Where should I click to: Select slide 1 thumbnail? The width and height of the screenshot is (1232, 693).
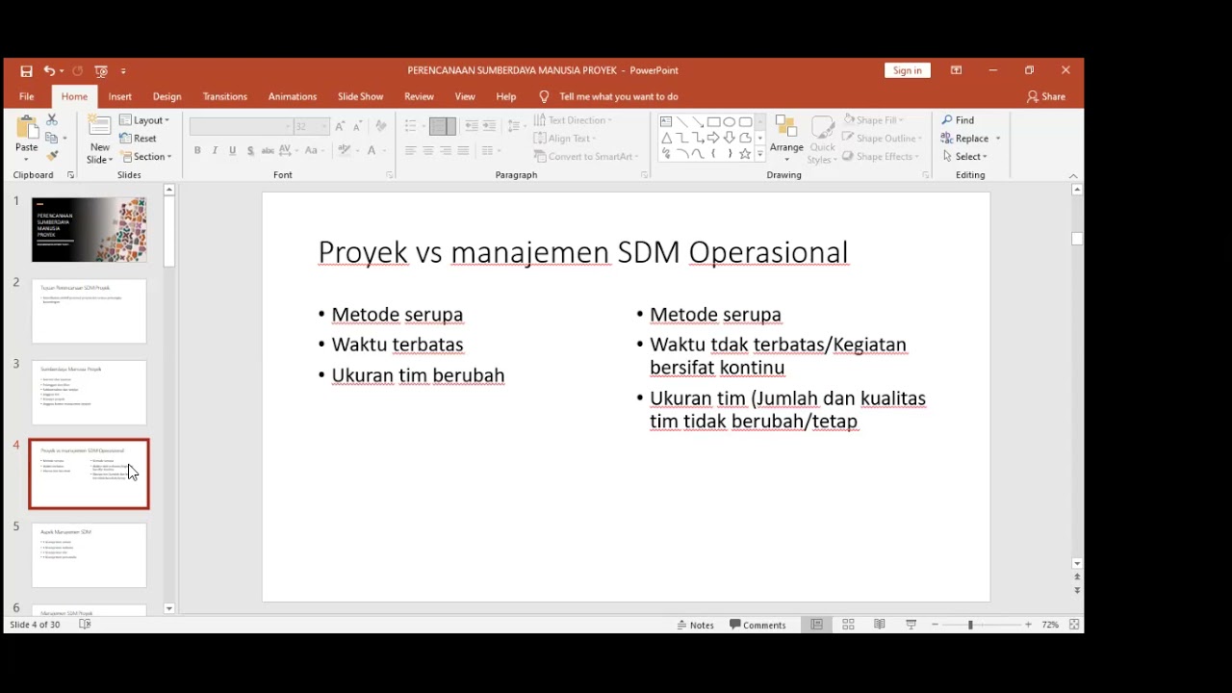90,230
